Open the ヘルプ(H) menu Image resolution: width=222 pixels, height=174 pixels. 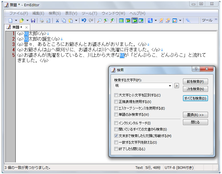tap(137, 13)
